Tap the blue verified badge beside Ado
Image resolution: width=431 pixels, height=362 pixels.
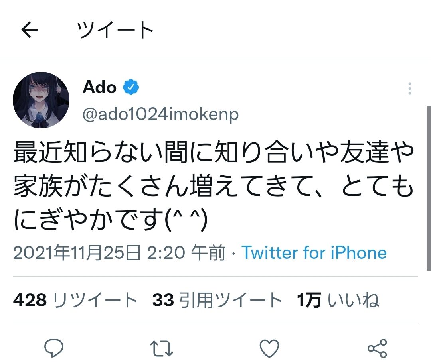pyautogui.click(x=130, y=87)
